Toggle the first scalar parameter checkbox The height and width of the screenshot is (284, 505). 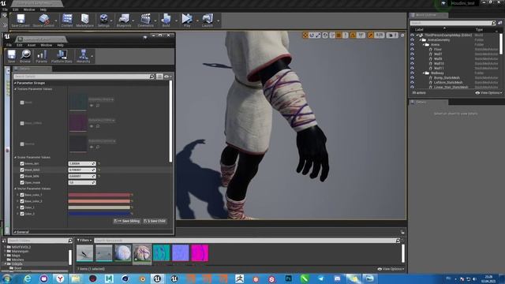(22, 163)
